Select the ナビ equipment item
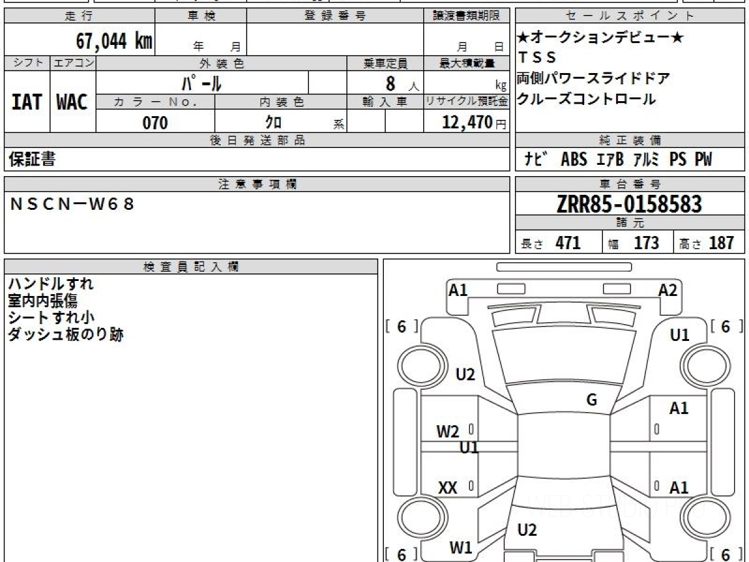The height and width of the screenshot is (562, 749). click(x=535, y=160)
